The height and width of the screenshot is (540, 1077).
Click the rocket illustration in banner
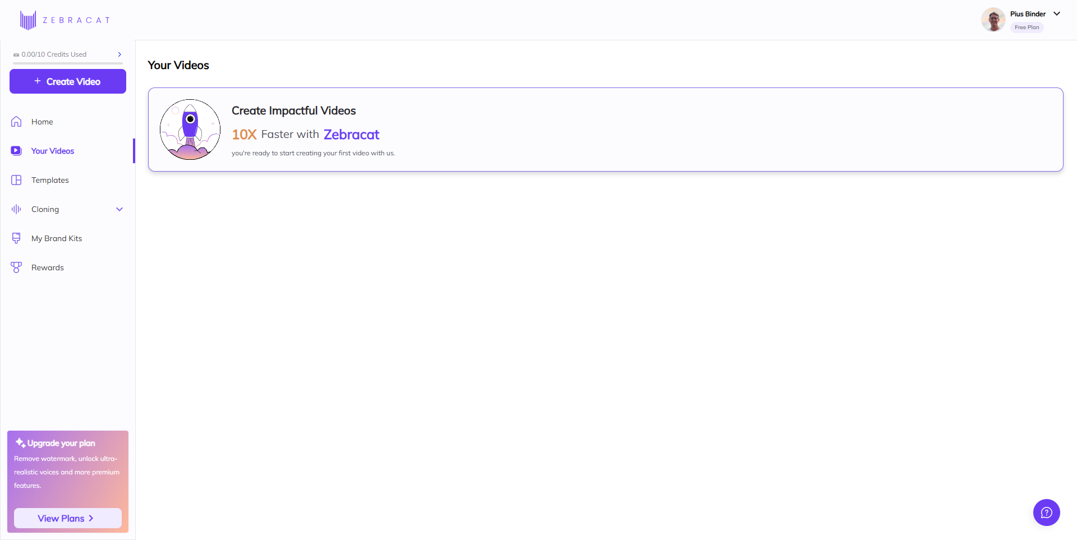[190, 130]
